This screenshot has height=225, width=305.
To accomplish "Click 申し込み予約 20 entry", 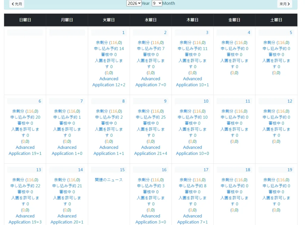I will 25,117.
